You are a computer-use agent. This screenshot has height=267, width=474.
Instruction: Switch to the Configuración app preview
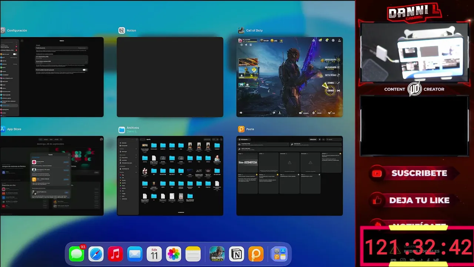(x=52, y=77)
